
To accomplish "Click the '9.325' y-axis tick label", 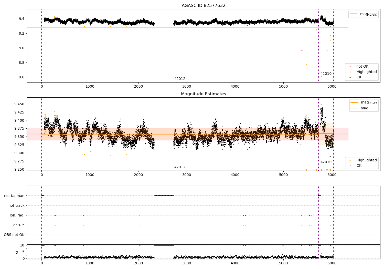I will coord(19,145).
